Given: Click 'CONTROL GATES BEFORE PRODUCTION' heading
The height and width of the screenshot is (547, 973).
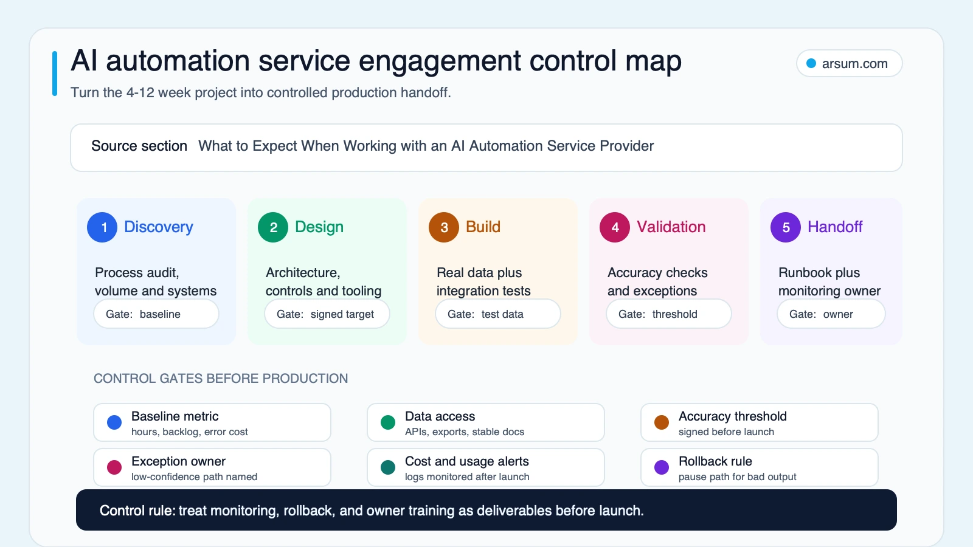Looking at the screenshot, I should (221, 379).
